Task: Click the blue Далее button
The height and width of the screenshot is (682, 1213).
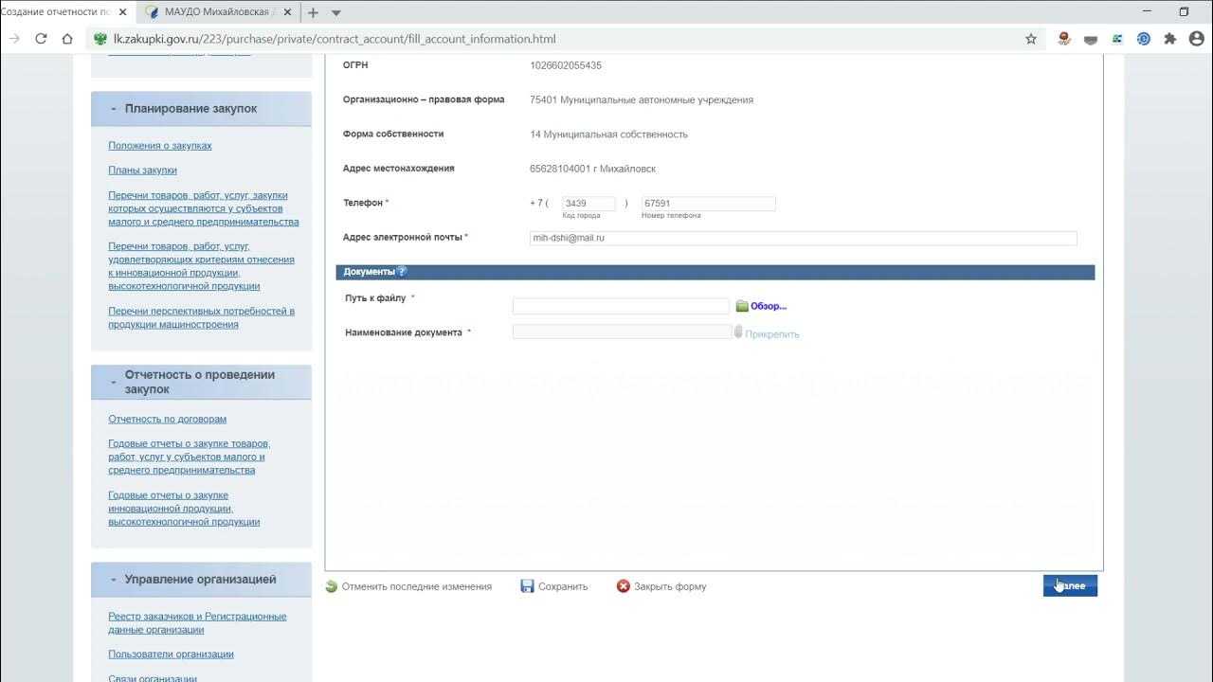Action: pos(1070,586)
